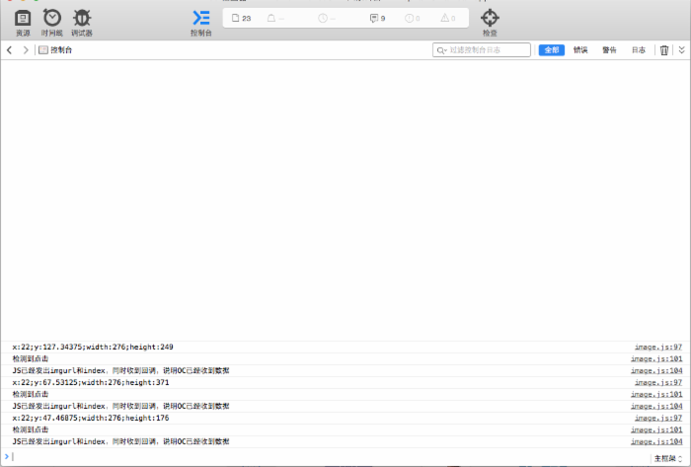Click the log count indicator showing 9

pos(377,19)
